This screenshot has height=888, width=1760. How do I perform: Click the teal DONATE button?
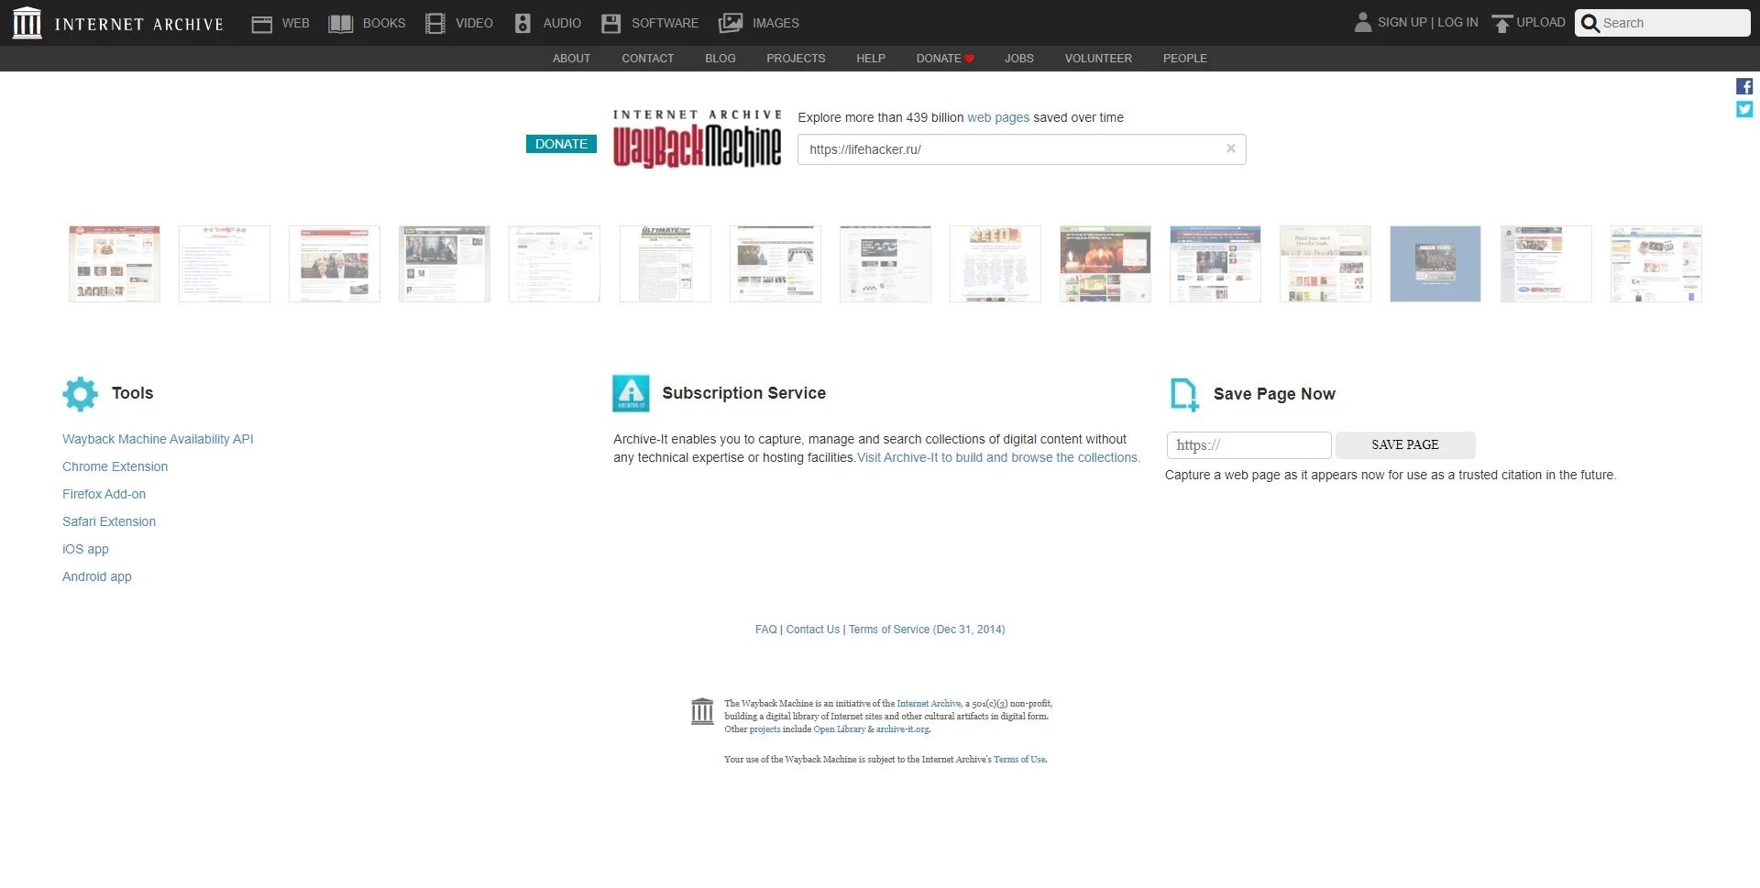(561, 144)
